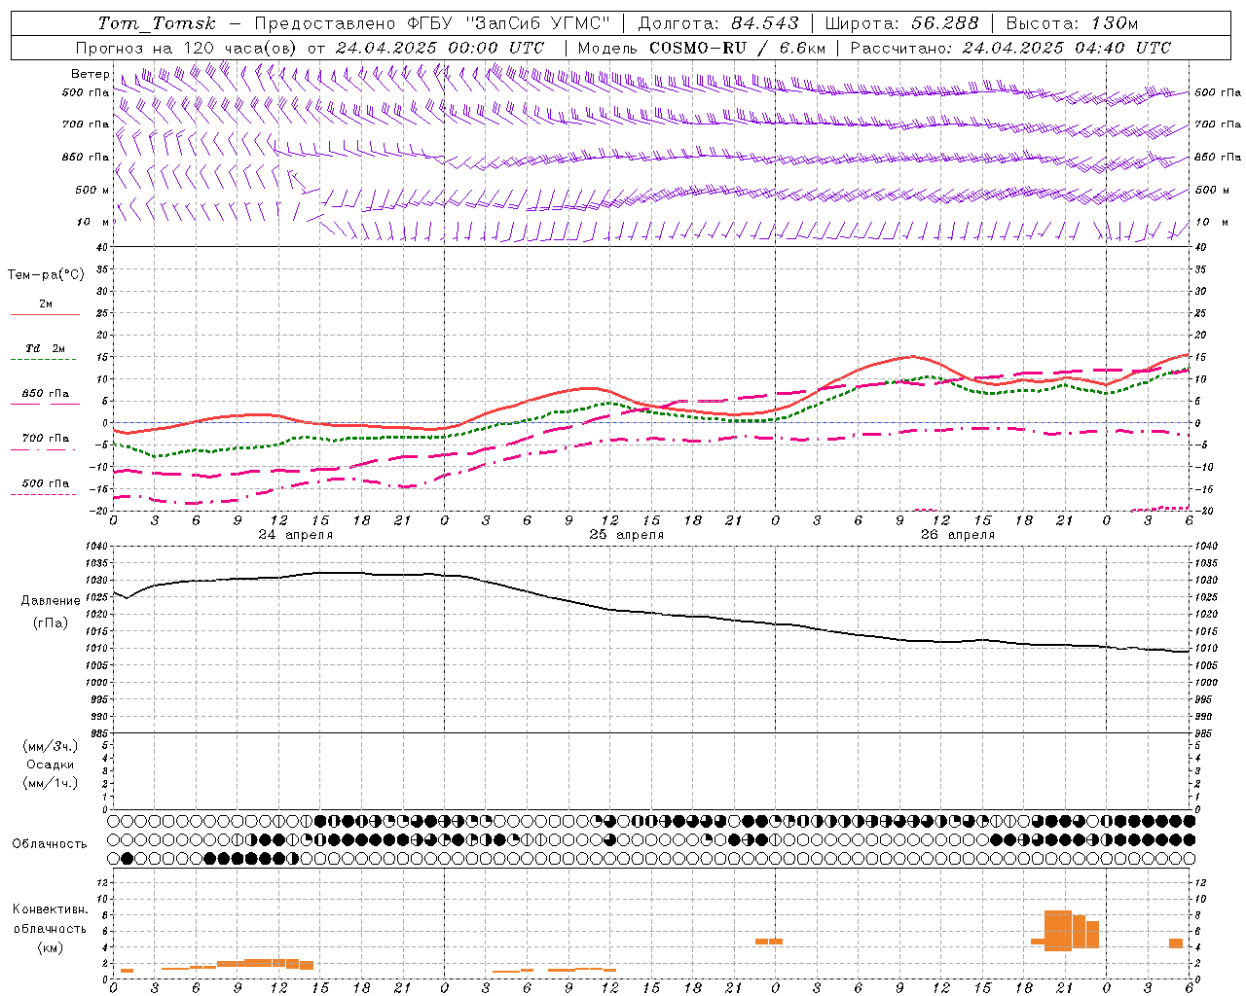Image resolution: width=1246 pixels, height=996 pixels.
Task: Click the tallest orange convective cloud bar
Action: tap(1058, 931)
